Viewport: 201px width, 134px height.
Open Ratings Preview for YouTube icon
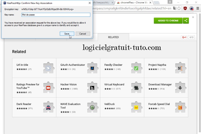click(x=48, y=88)
